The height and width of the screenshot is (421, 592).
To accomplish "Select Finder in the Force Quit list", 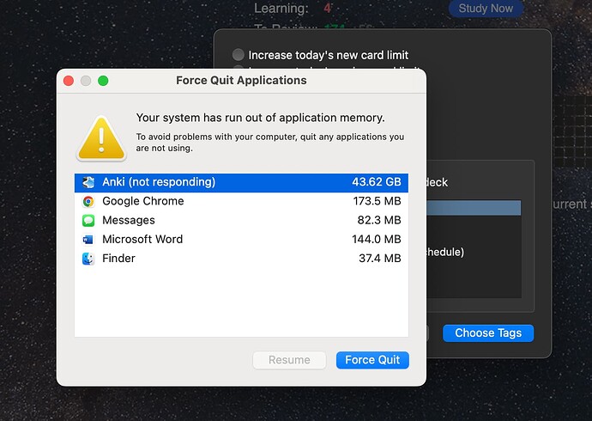I will pos(240,258).
